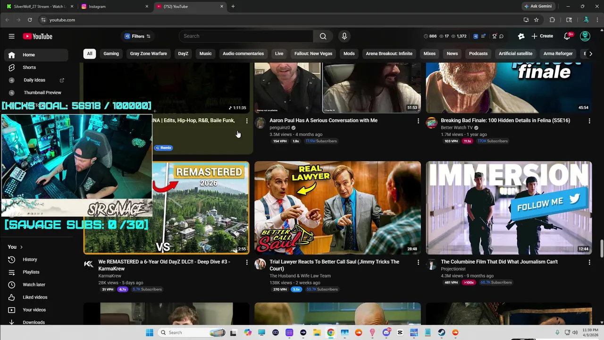This screenshot has width=604, height=340.
Task: Open Steam from the taskbar
Action: click(441, 332)
